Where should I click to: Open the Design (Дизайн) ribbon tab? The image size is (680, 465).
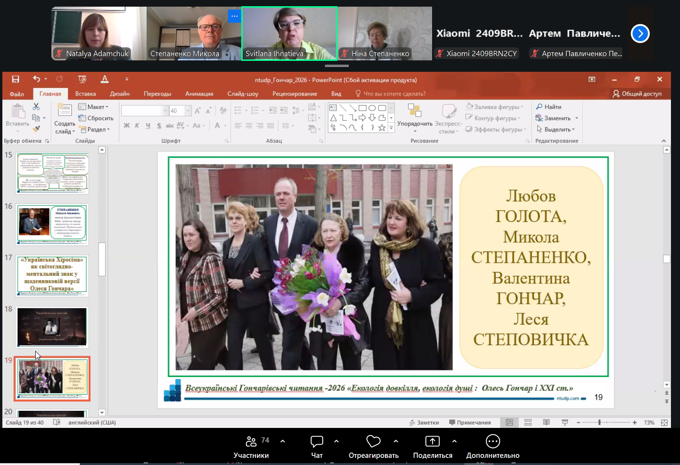coord(119,94)
